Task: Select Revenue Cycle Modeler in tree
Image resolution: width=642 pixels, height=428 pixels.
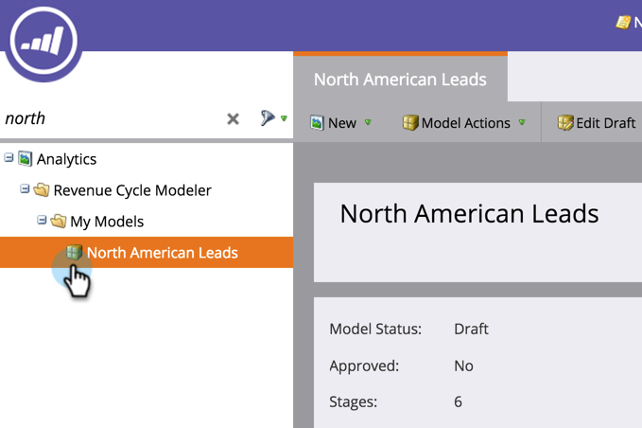Action: pyautogui.click(x=131, y=190)
